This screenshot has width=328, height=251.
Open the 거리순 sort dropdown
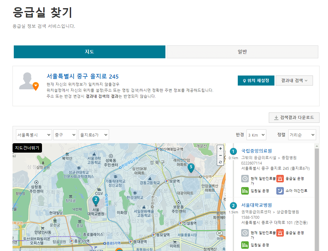(x=302, y=135)
